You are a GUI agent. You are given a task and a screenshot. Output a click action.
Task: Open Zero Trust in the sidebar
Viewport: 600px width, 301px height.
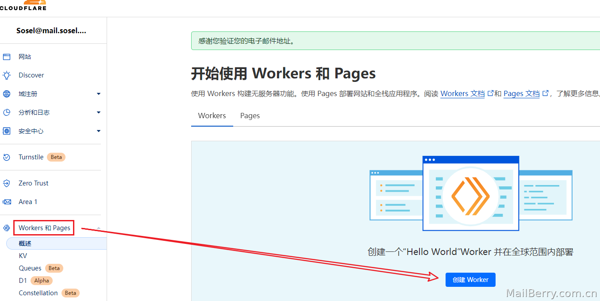[x=34, y=183]
